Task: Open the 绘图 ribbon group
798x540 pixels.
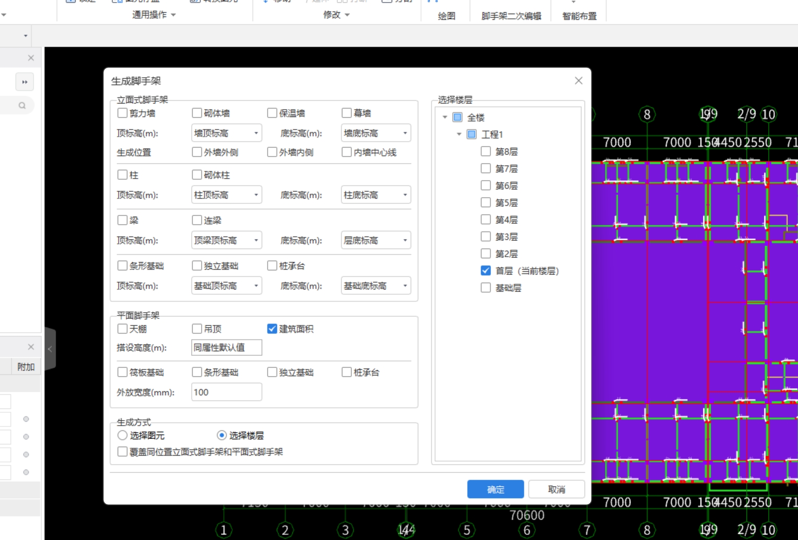Action: (x=447, y=16)
